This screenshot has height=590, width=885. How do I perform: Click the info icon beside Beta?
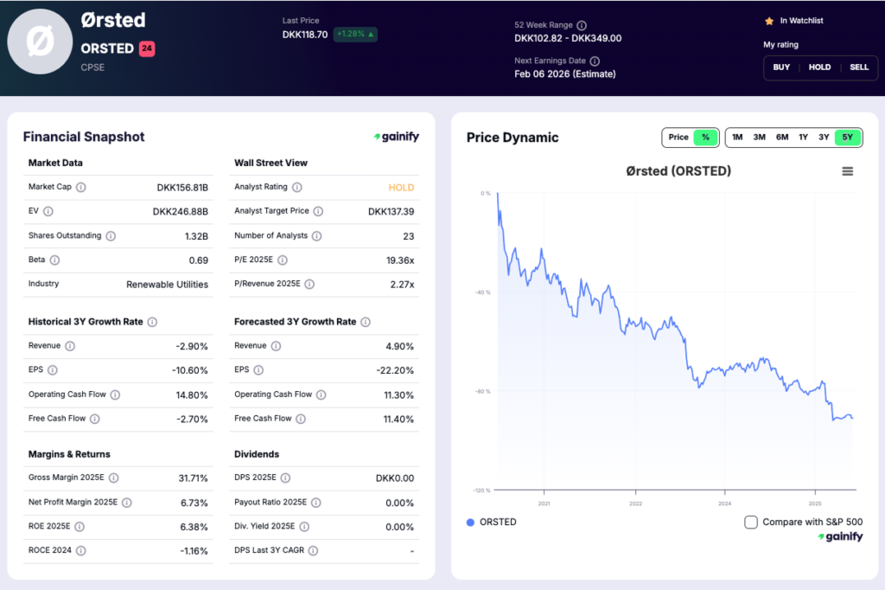(x=55, y=260)
